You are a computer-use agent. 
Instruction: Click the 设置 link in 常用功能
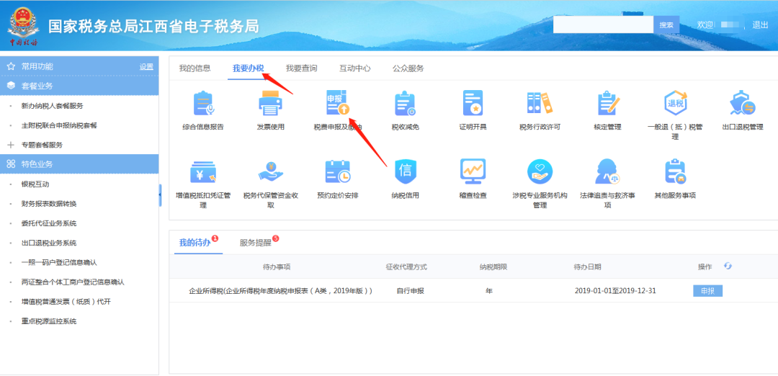click(x=146, y=67)
